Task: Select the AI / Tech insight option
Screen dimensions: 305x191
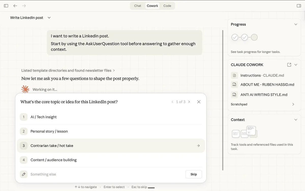Action: 43,117
